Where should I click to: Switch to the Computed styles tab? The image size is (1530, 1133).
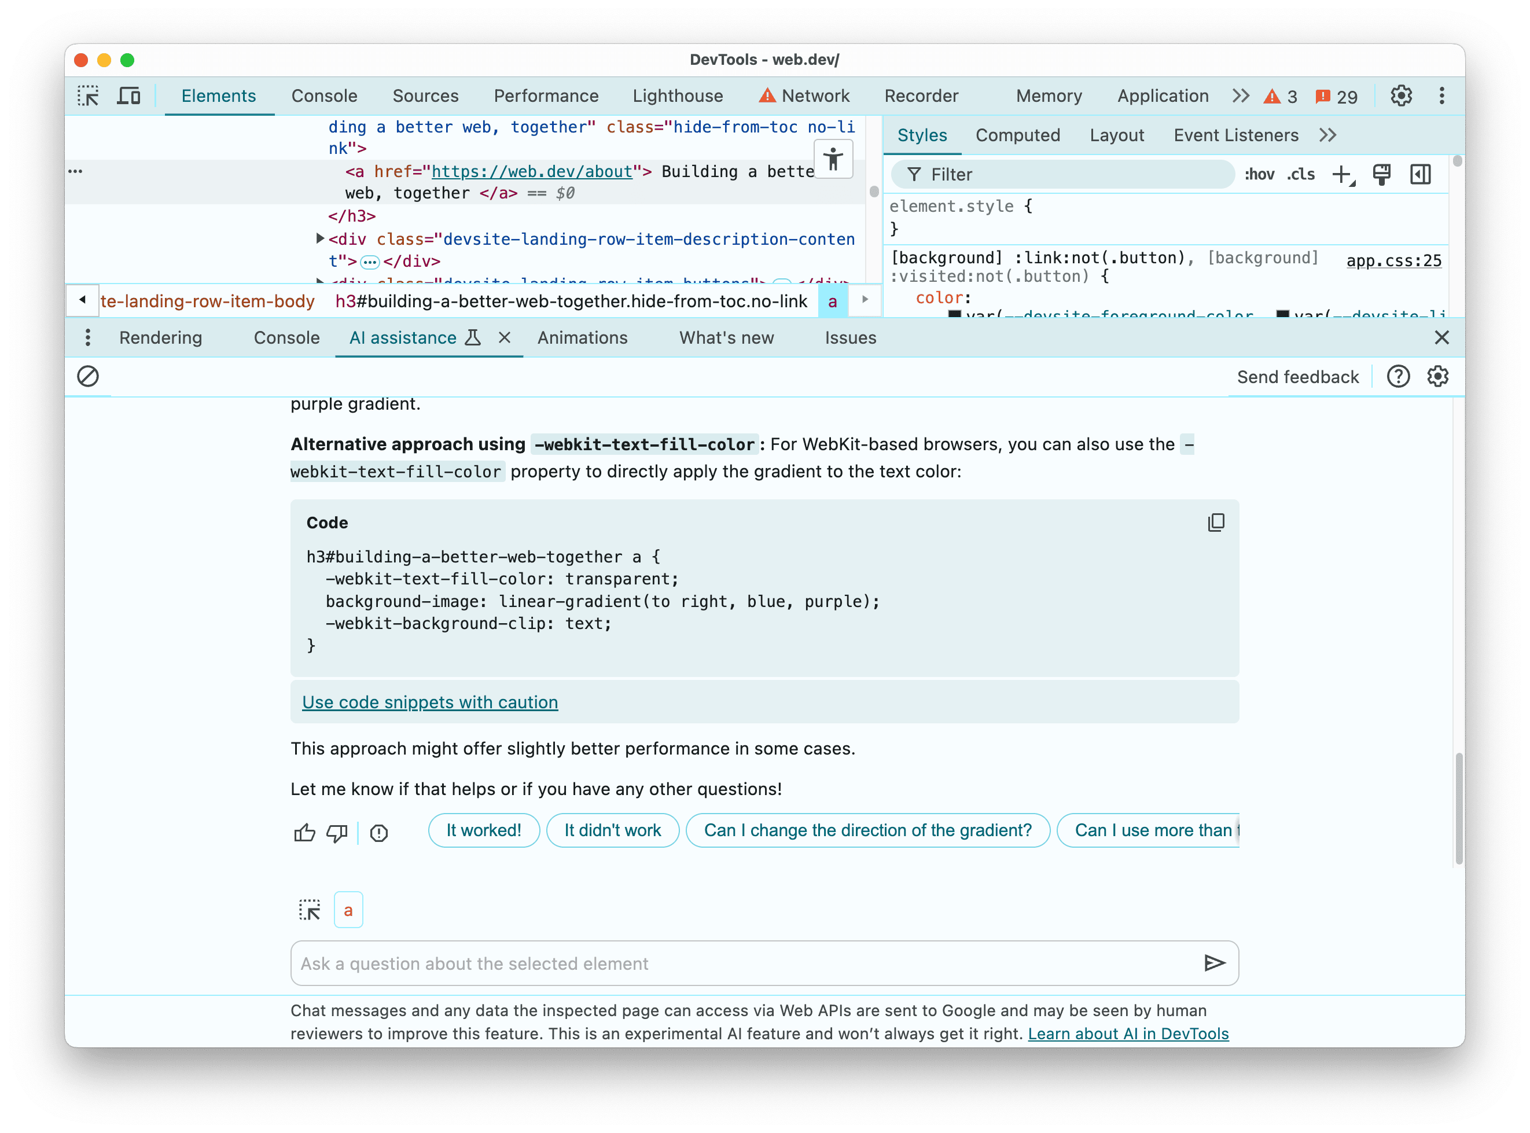pos(1017,134)
